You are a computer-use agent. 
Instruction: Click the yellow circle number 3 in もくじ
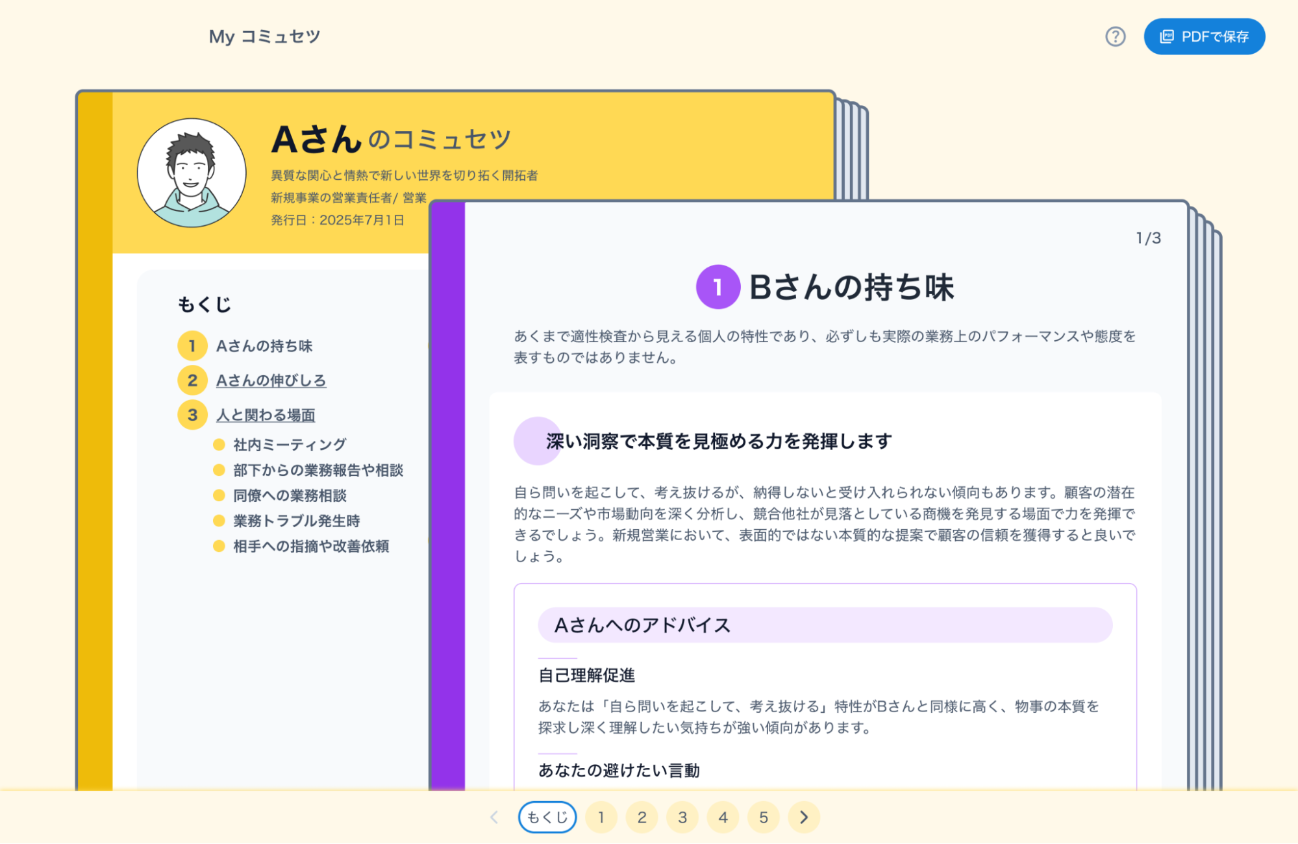(x=192, y=415)
